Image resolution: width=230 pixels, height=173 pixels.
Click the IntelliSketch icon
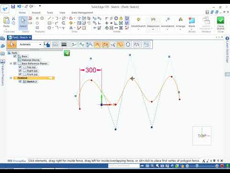pos(138,20)
